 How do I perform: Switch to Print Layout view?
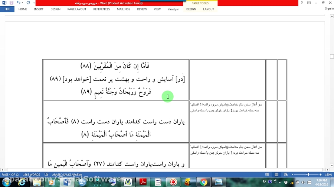pos(276,174)
